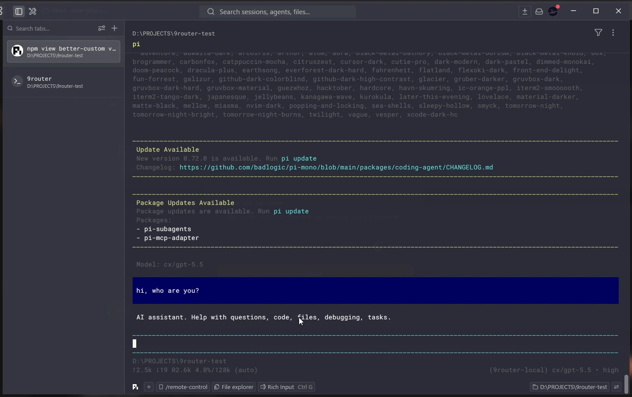
Task: Click the download updates icon in title bar
Action: click(525, 12)
